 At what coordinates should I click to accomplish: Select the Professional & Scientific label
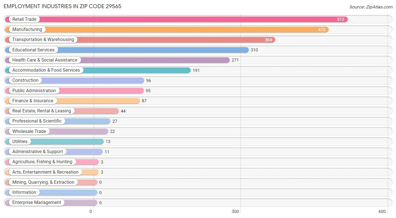[x=37, y=121]
